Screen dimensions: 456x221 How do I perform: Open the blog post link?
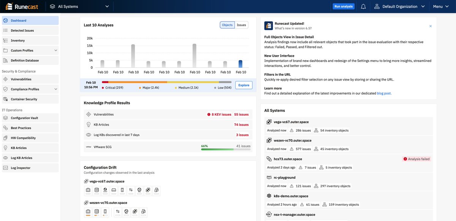point(384,93)
